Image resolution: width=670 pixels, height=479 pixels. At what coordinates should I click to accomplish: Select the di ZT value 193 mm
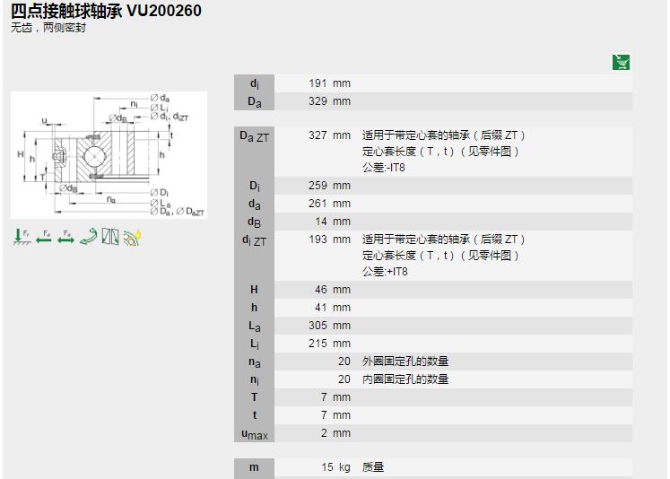click(x=329, y=239)
